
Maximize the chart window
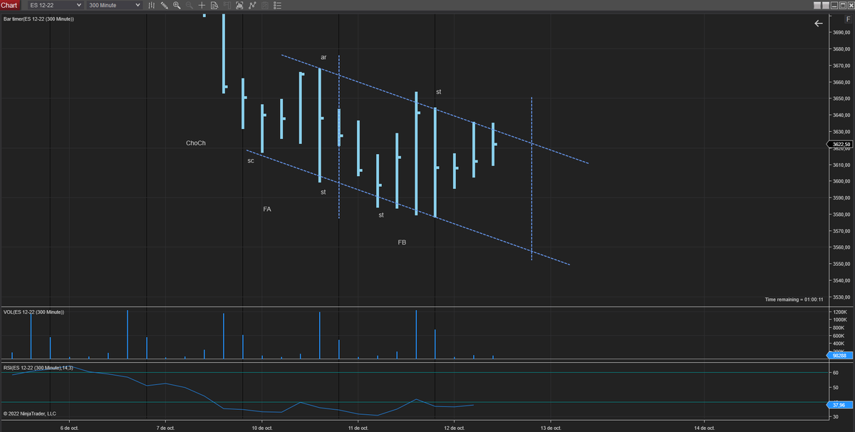coord(843,6)
